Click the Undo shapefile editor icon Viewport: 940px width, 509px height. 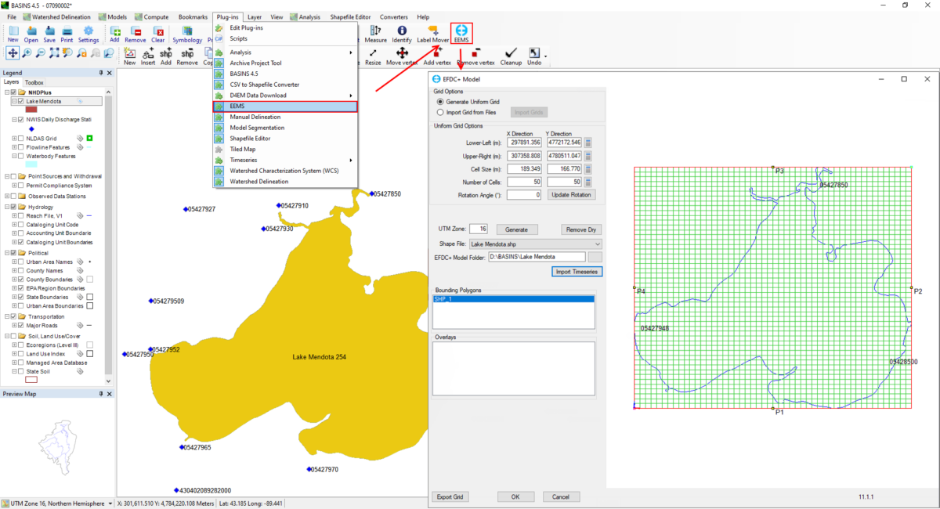tap(534, 52)
